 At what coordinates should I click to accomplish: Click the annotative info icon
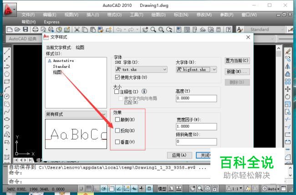click(x=144, y=92)
